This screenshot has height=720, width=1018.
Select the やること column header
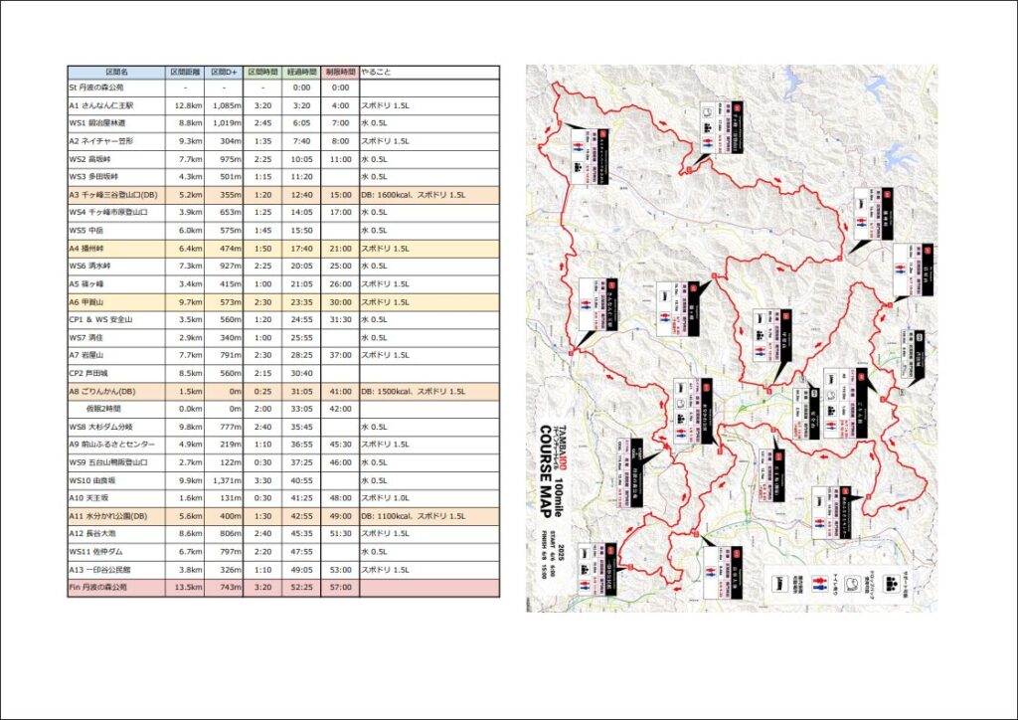point(428,73)
